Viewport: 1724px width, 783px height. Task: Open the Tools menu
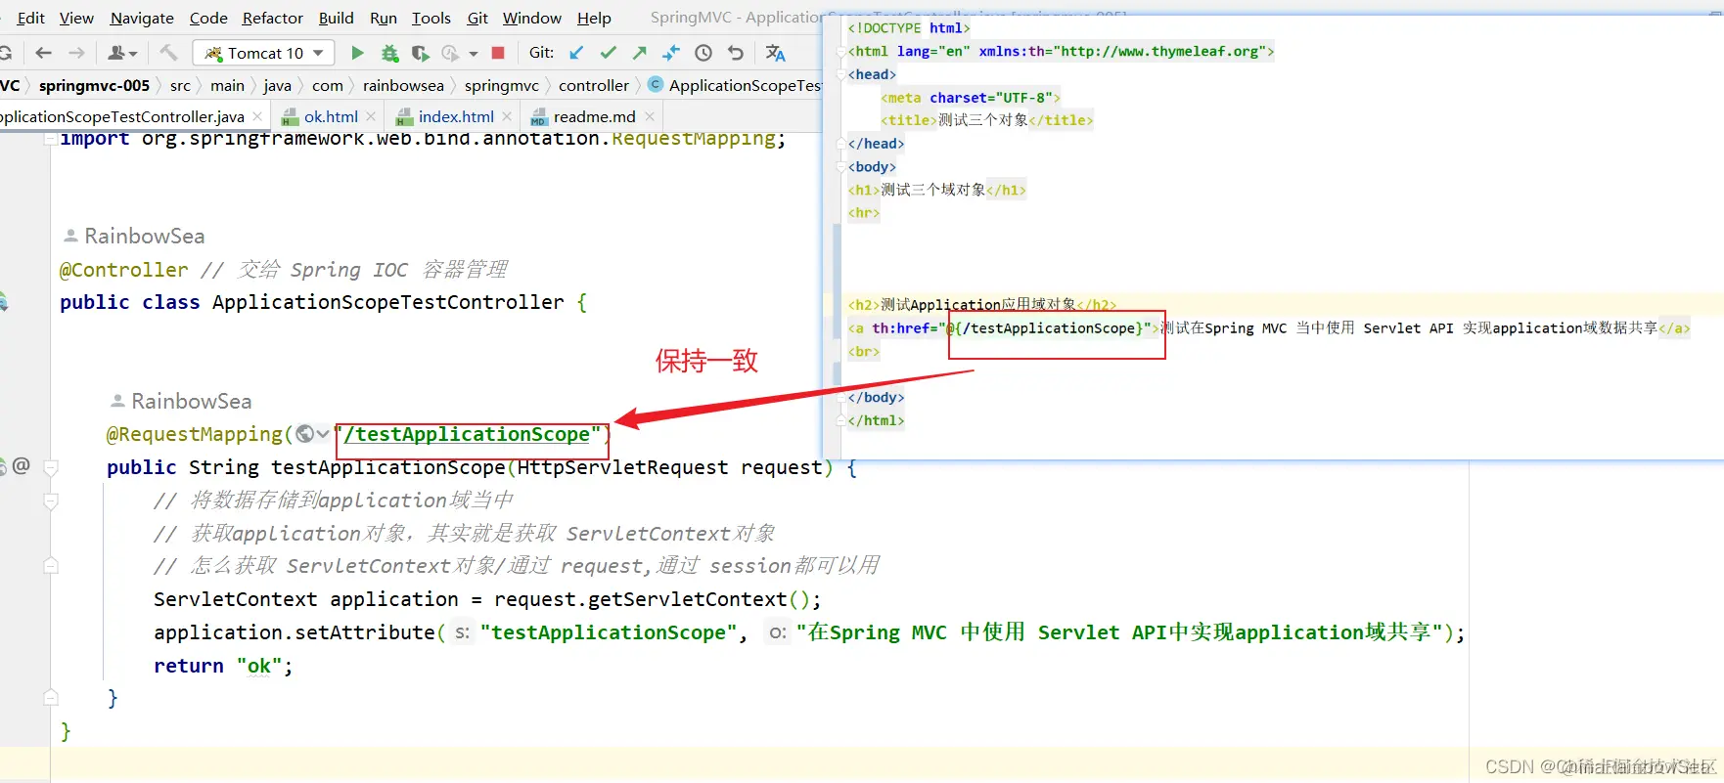(431, 18)
